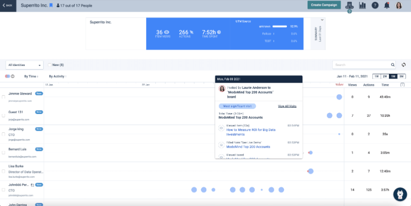Click the eye icon next to 36 item views
The height and width of the screenshot is (206, 411).
pos(167,32)
